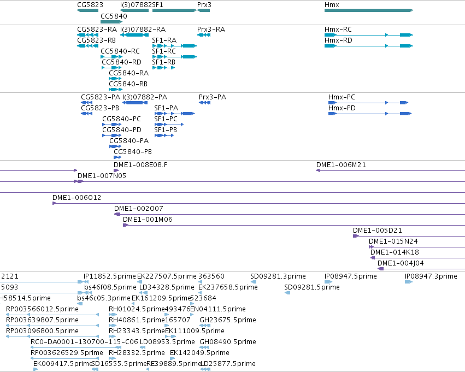Click the CG5840-RB transcript label
This screenshot has height=372, width=465.
128,84
